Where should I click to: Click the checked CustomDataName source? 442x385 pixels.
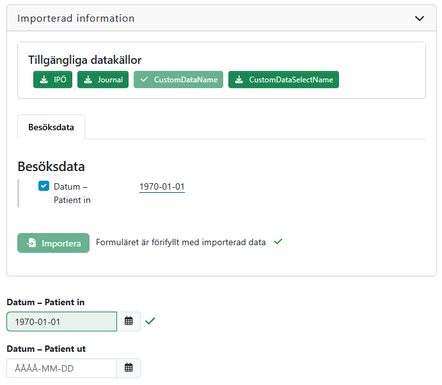click(178, 80)
